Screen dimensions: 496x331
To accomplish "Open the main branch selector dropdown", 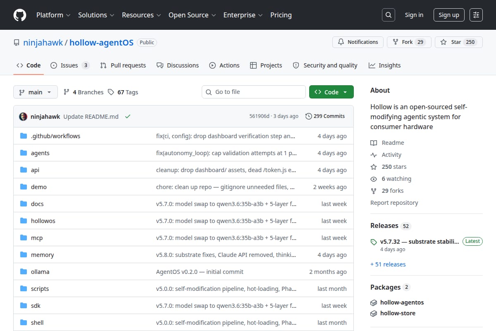I will [35, 92].
